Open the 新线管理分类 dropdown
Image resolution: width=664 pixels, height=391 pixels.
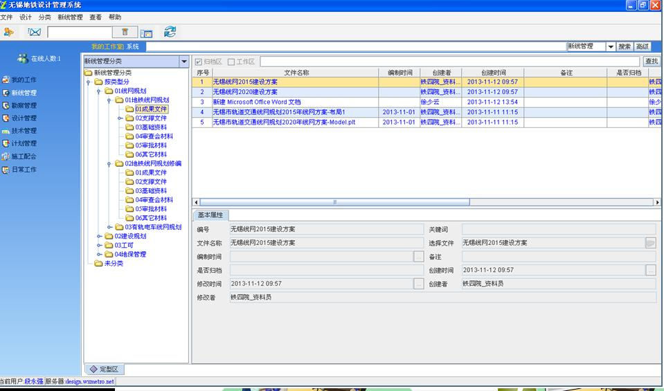pyautogui.click(x=183, y=62)
